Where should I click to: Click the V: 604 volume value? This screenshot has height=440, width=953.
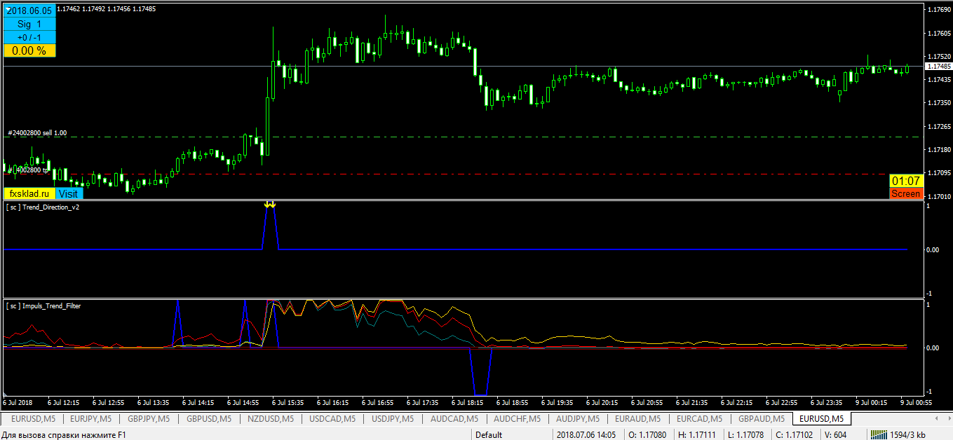(835, 434)
